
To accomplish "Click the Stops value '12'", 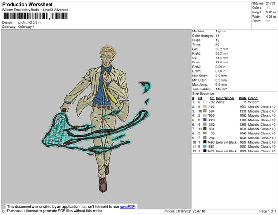I will click(217, 40).
